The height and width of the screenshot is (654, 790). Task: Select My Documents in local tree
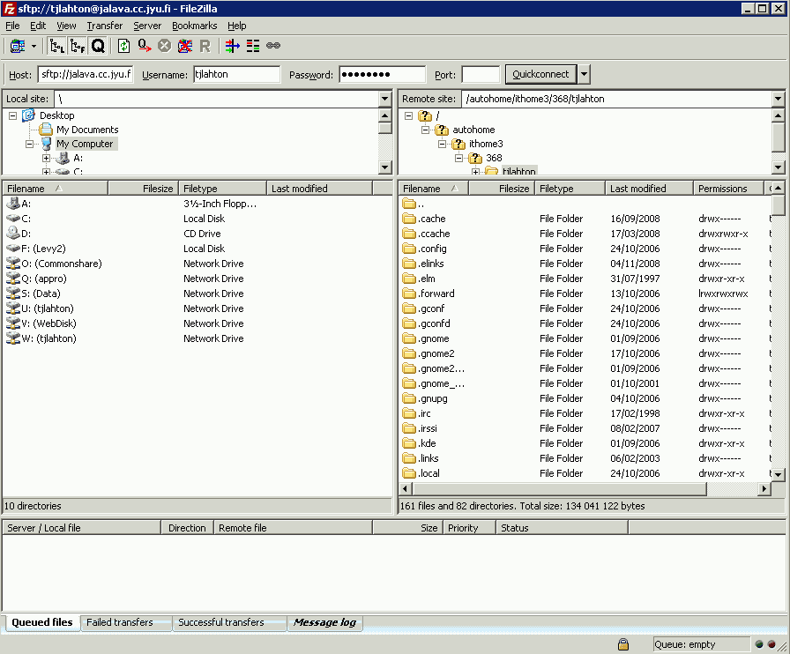click(x=87, y=130)
